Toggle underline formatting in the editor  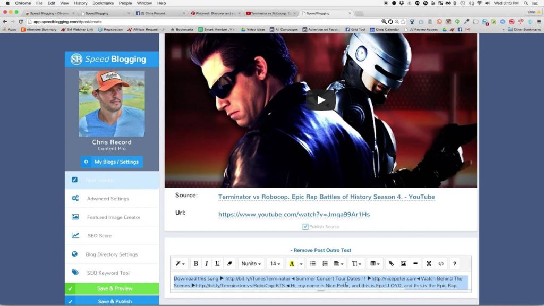pyautogui.click(x=217, y=263)
